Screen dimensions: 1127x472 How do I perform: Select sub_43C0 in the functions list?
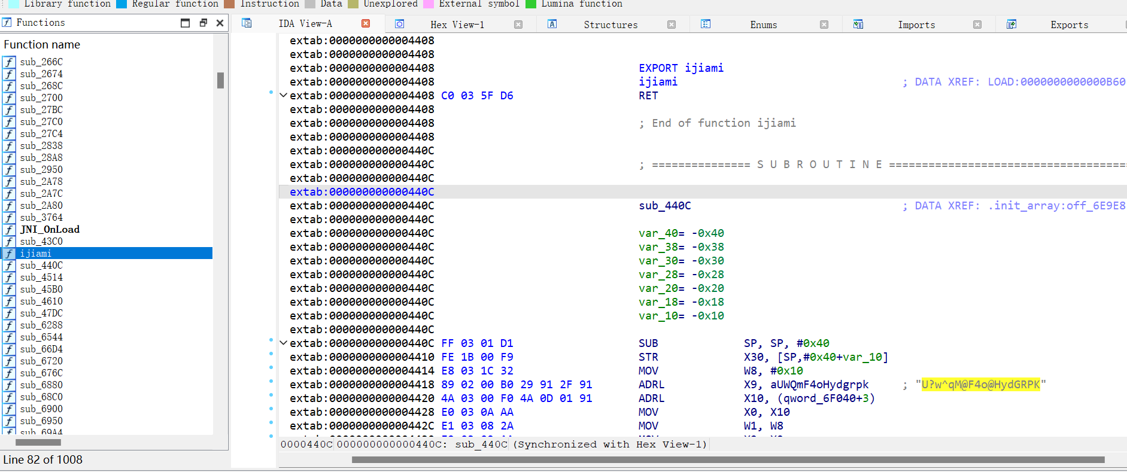coord(41,242)
